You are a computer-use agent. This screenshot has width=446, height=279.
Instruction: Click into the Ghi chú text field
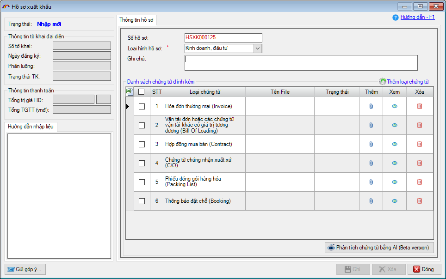click(301, 62)
